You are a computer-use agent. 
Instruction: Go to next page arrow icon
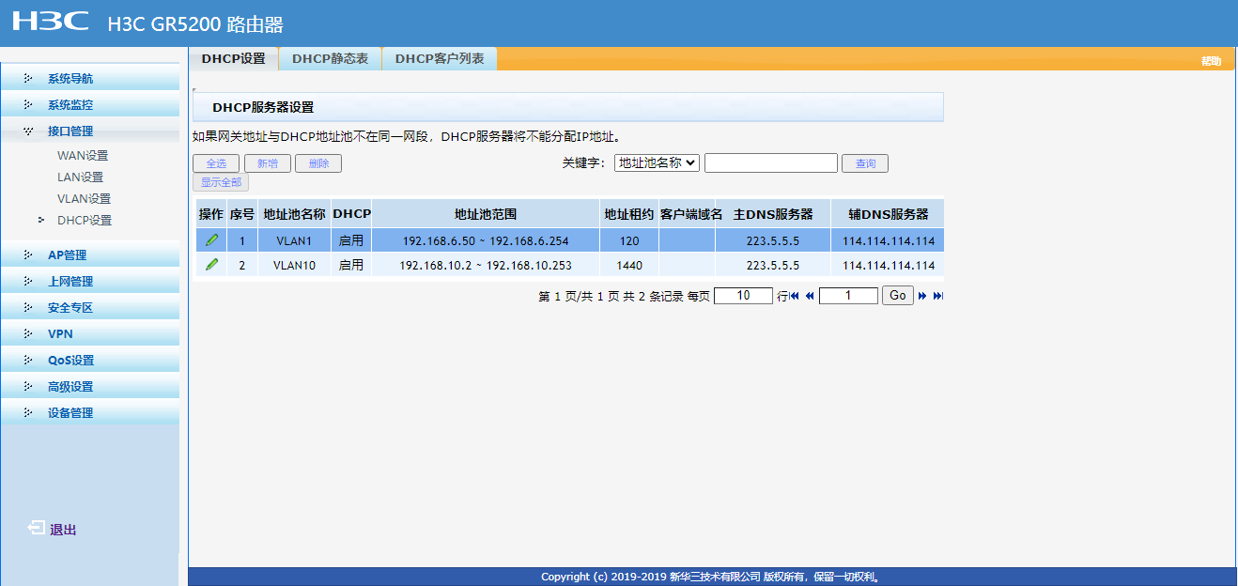click(922, 296)
